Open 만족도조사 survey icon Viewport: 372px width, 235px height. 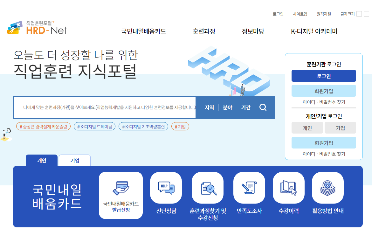point(249,188)
